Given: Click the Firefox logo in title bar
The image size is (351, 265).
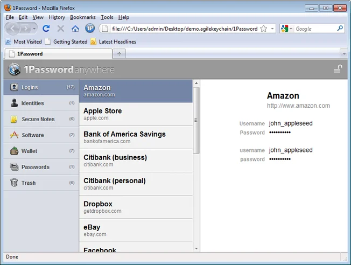Looking at the screenshot, I should coord(8,8).
